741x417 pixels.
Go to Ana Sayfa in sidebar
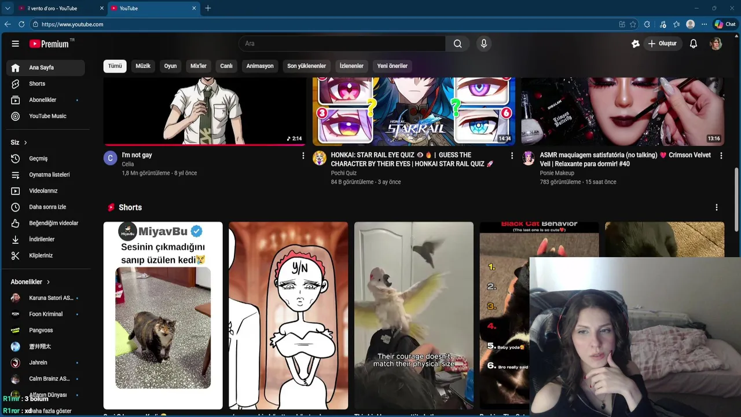pos(46,67)
